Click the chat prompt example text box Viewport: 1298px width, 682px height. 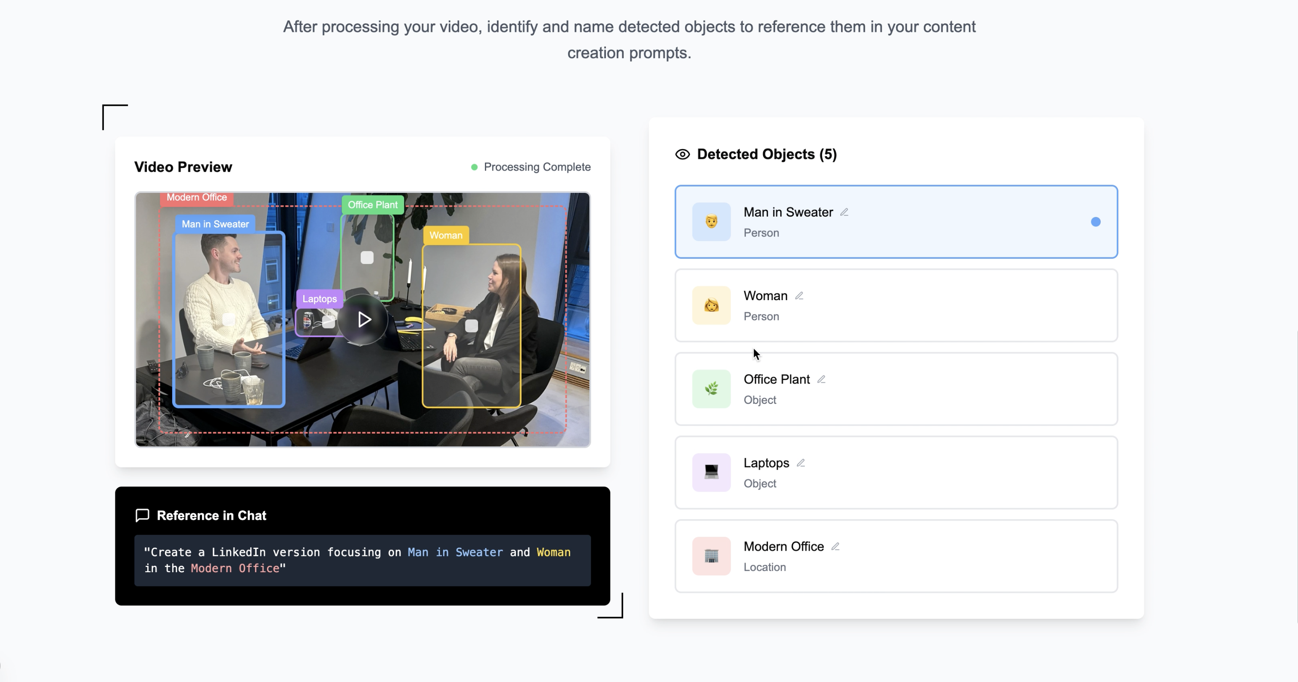pyautogui.click(x=362, y=560)
